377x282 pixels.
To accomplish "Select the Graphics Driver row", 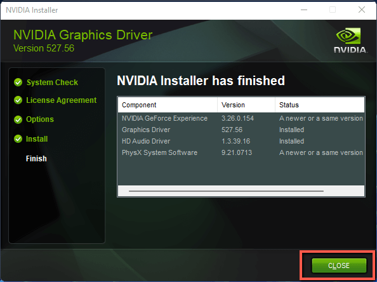I will coord(241,130).
